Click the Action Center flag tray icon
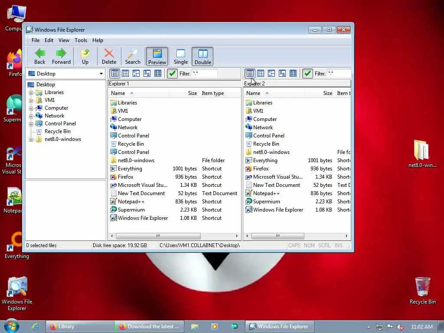444x333 pixels. point(390,327)
